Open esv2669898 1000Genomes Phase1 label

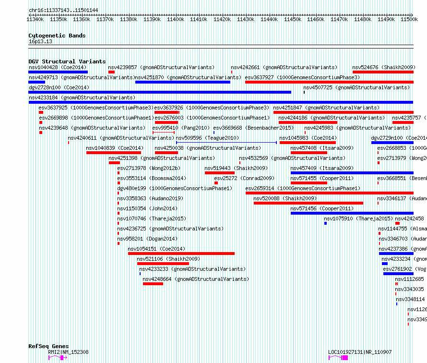click(96, 118)
